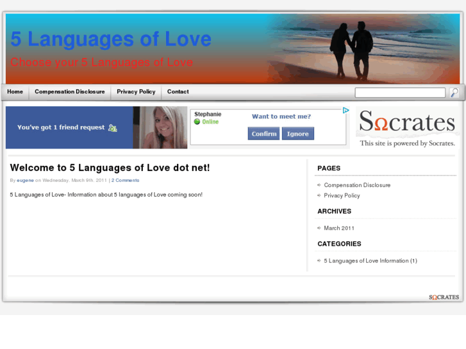Image resolution: width=466 pixels, height=349 pixels.
Task: Open Privacy Policy in navigation bar
Action: (136, 92)
